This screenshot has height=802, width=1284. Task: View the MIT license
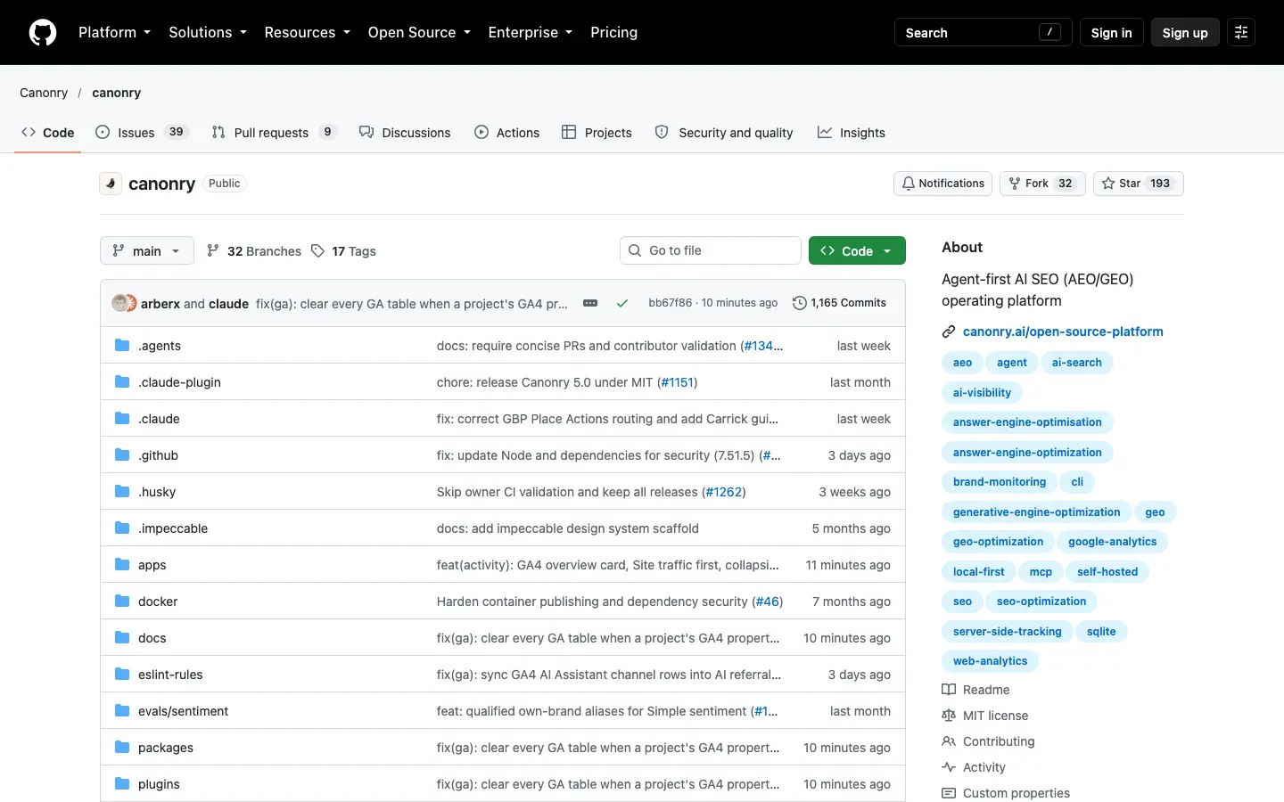tap(985, 716)
